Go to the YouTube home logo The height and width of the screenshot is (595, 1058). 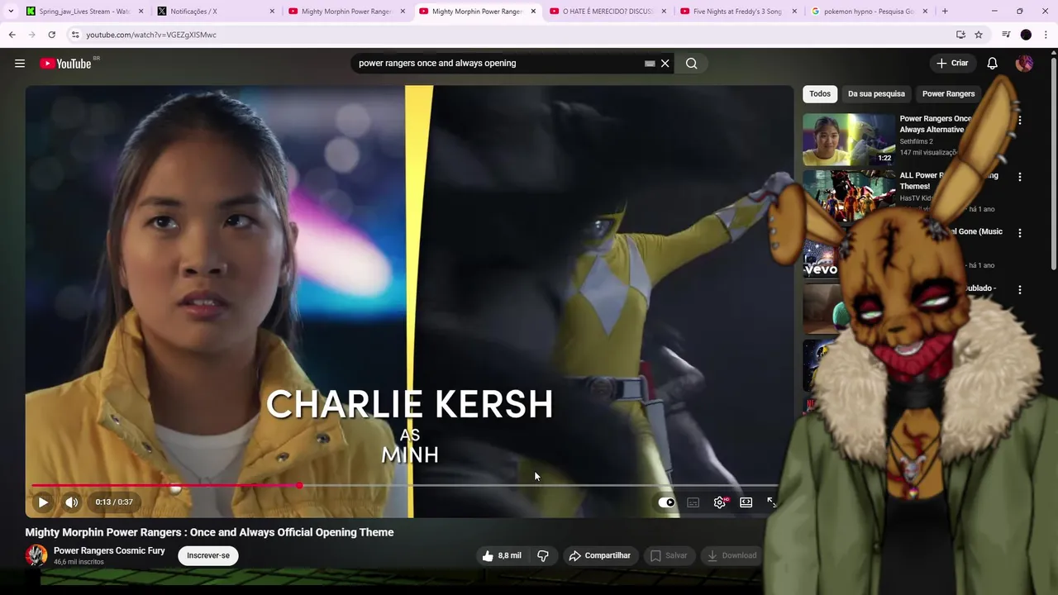(x=65, y=64)
